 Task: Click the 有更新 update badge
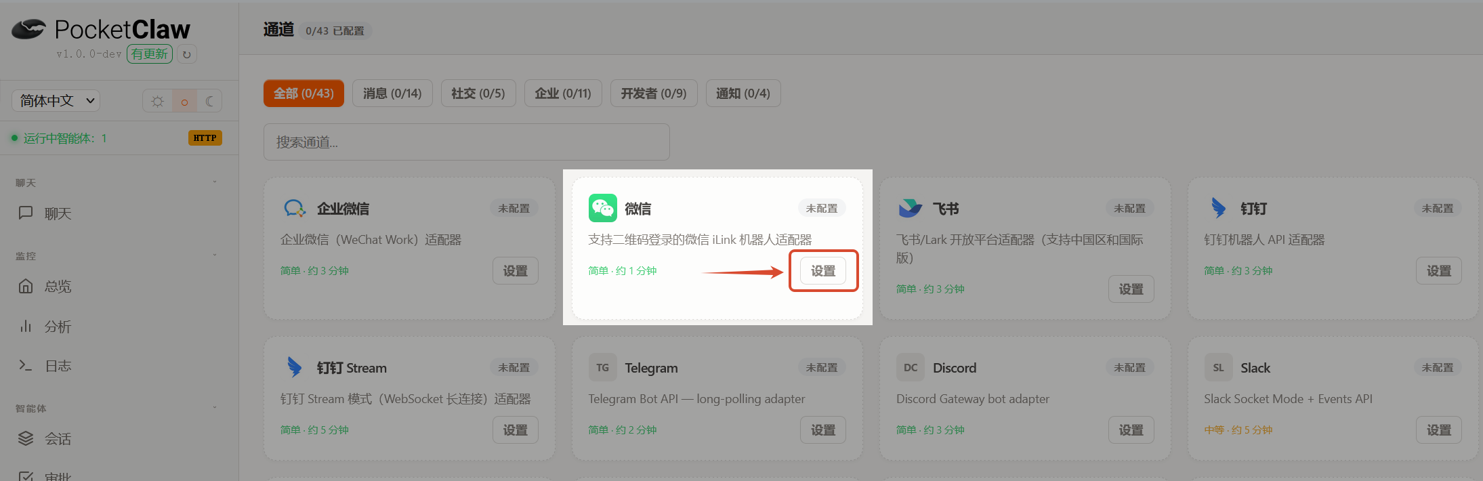150,54
